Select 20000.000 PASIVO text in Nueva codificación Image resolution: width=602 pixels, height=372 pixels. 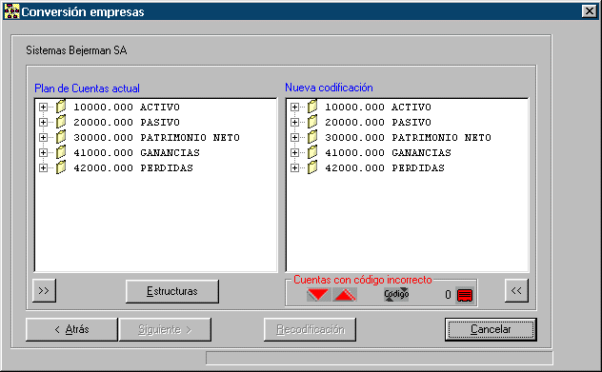[x=378, y=123]
